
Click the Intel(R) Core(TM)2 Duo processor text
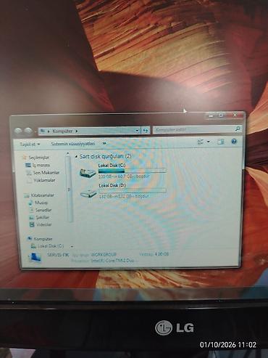point(112,261)
